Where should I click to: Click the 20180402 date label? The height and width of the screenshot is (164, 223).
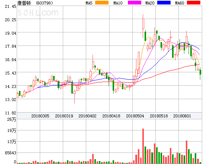[x=87, y=116]
